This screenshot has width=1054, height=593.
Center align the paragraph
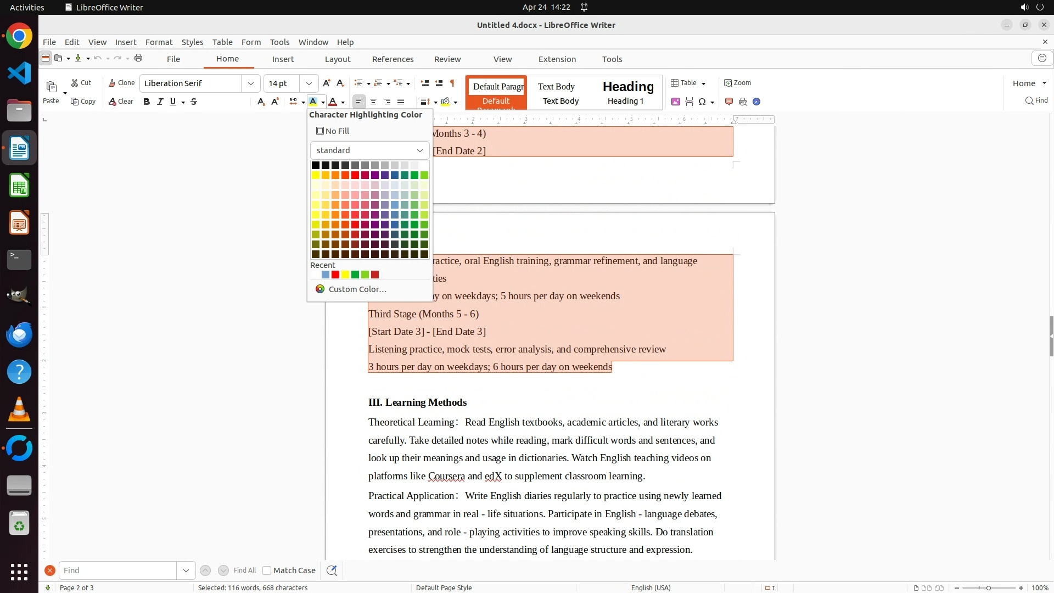[x=373, y=102]
